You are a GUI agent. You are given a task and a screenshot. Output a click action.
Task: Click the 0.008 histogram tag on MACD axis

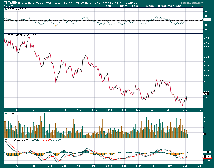pyautogui.click(x=207, y=152)
